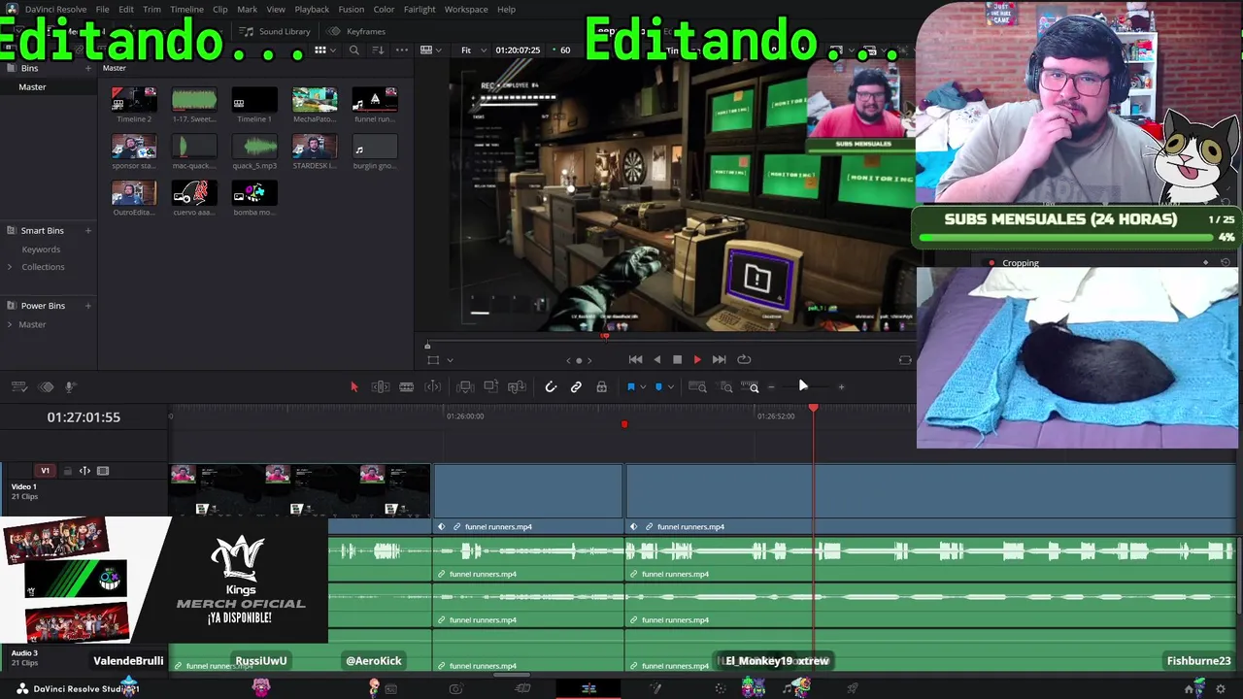This screenshot has width=1243, height=699.
Task: Zoom out the timeline with minus icon
Action: (x=771, y=387)
